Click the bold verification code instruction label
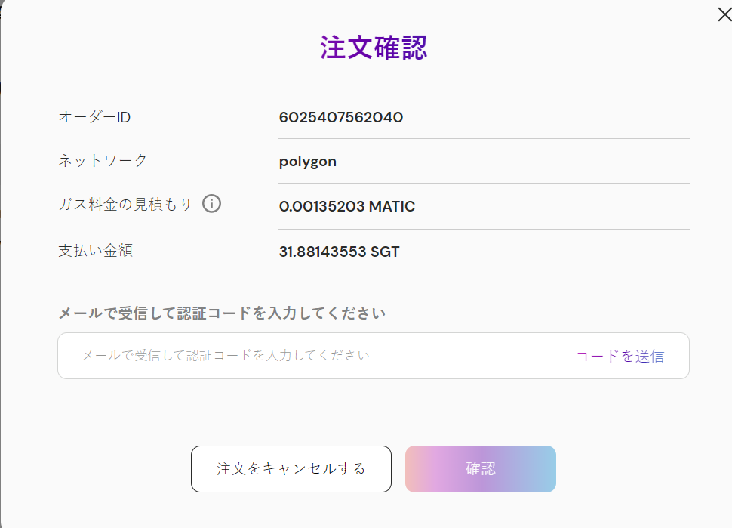The height and width of the screenshot is (528, 732). (x=222, y=313)
